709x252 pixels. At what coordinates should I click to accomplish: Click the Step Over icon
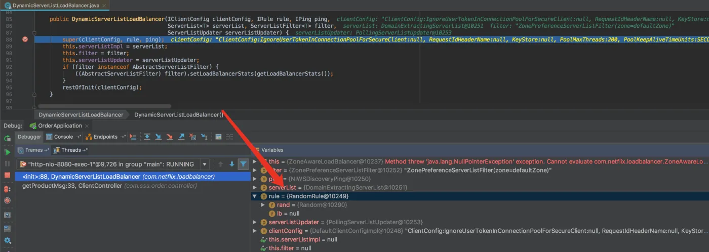[x=147, y=137]
